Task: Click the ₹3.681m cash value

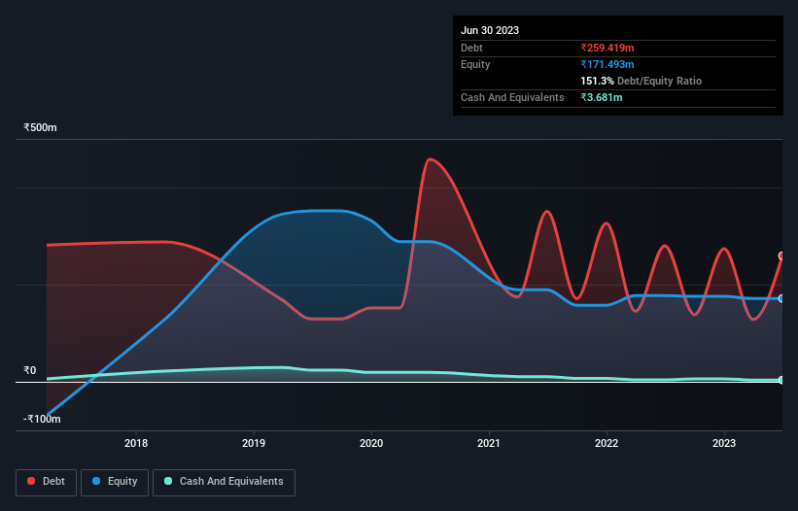Action: pos(602,97)
